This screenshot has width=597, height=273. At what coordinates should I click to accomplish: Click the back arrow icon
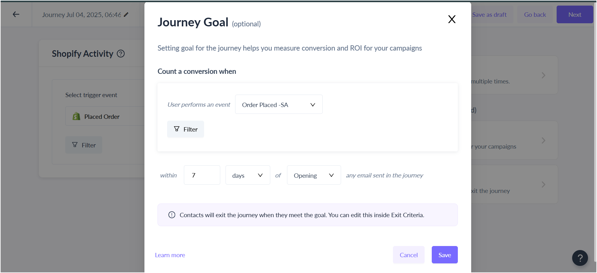16,14
